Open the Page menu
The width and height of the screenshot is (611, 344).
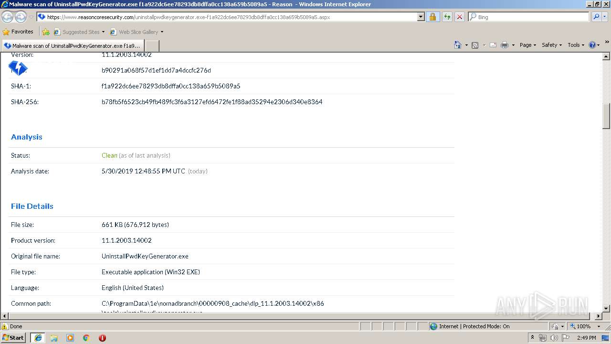(528, 45)
